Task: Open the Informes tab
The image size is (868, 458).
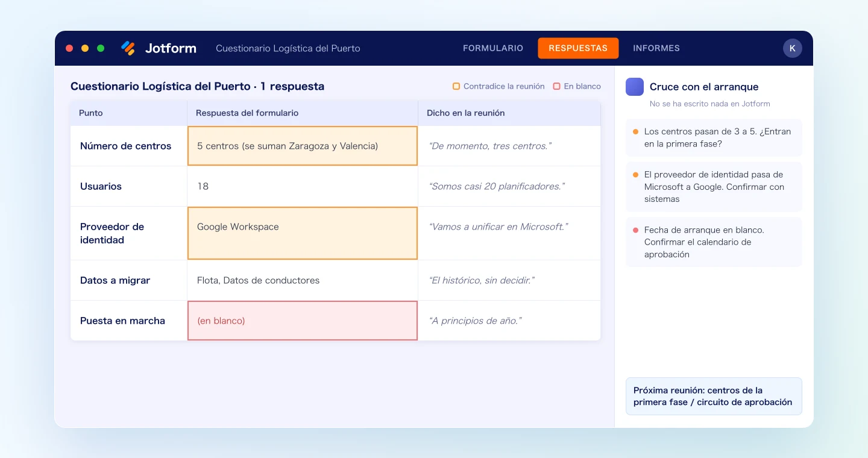Action: (x=656, y=48)
